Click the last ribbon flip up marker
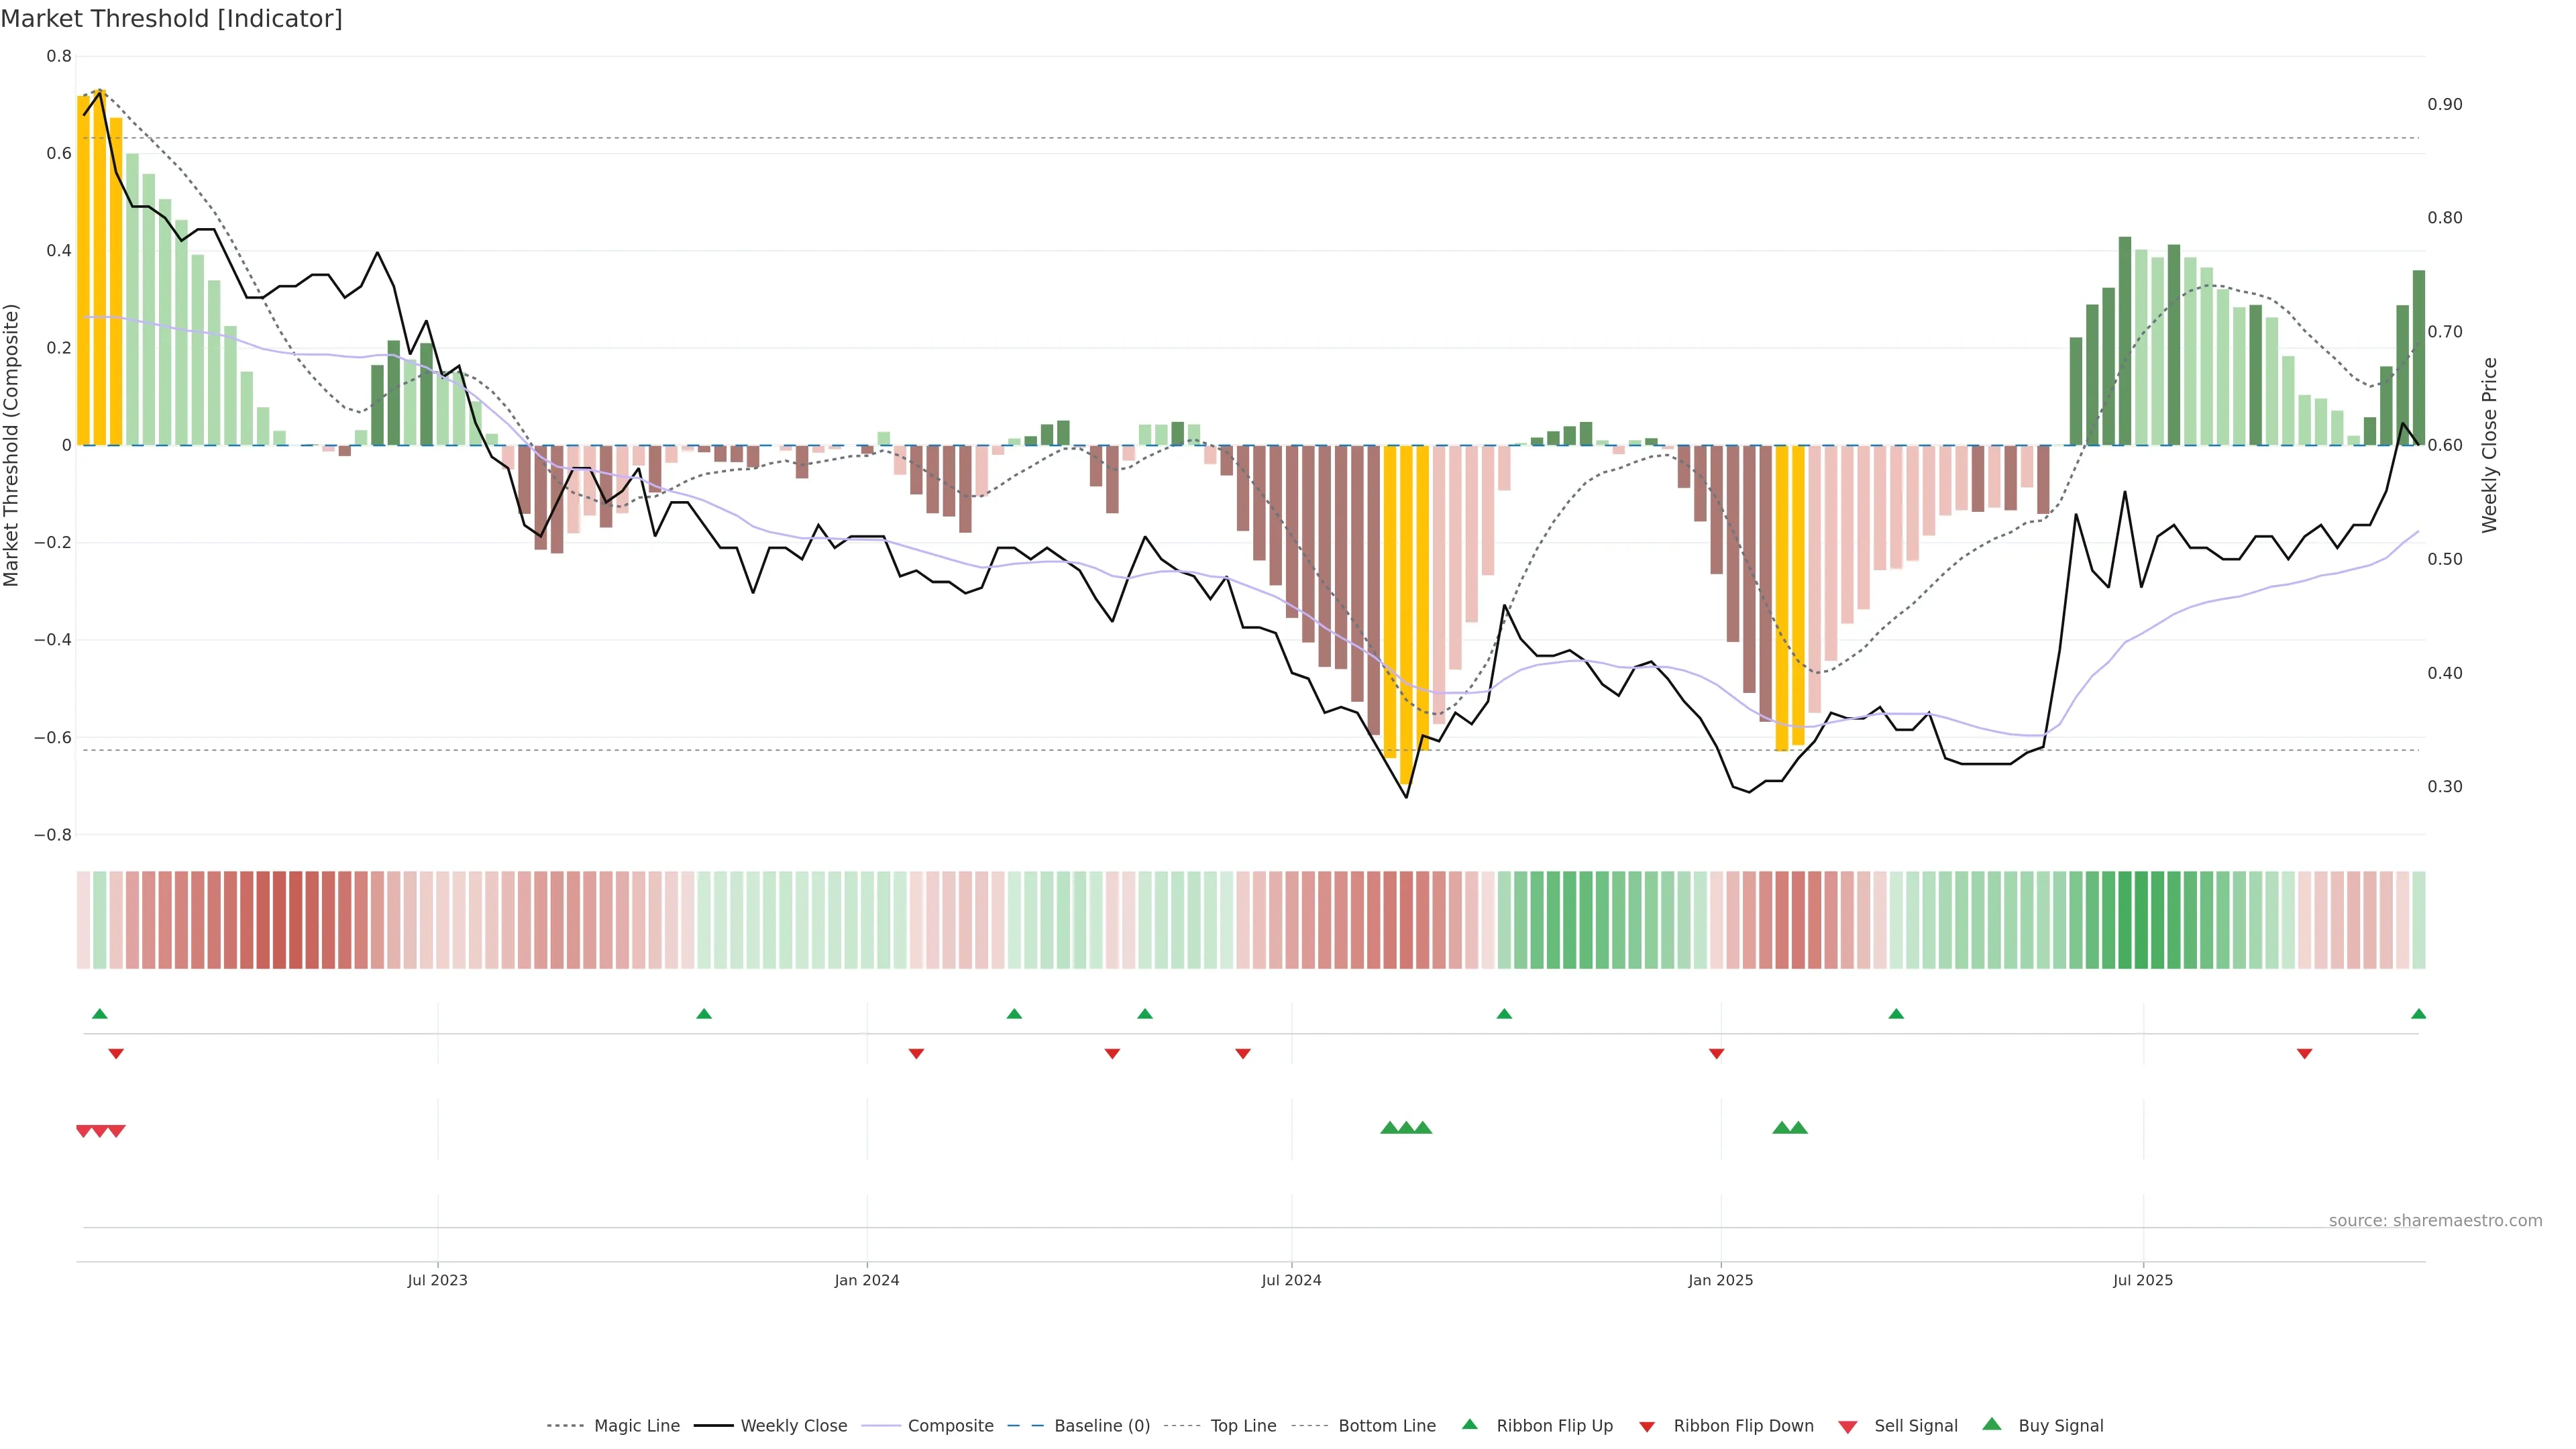The width and height of the screenshot is (2576, 1449). click(x=2418, y=1014)
